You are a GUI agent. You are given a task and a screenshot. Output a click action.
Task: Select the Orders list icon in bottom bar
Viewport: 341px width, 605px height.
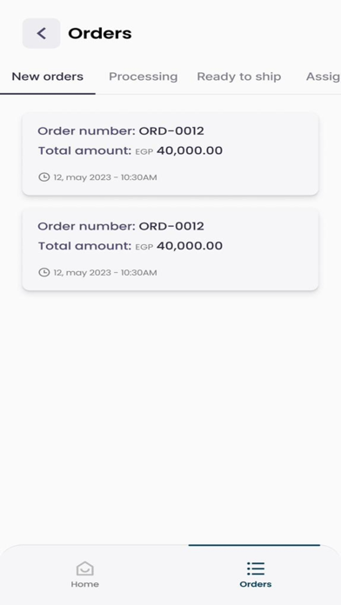(256, 568)
